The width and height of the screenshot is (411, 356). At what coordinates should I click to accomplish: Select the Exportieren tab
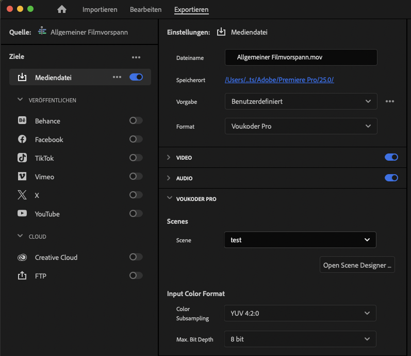[x=191, y=10]
